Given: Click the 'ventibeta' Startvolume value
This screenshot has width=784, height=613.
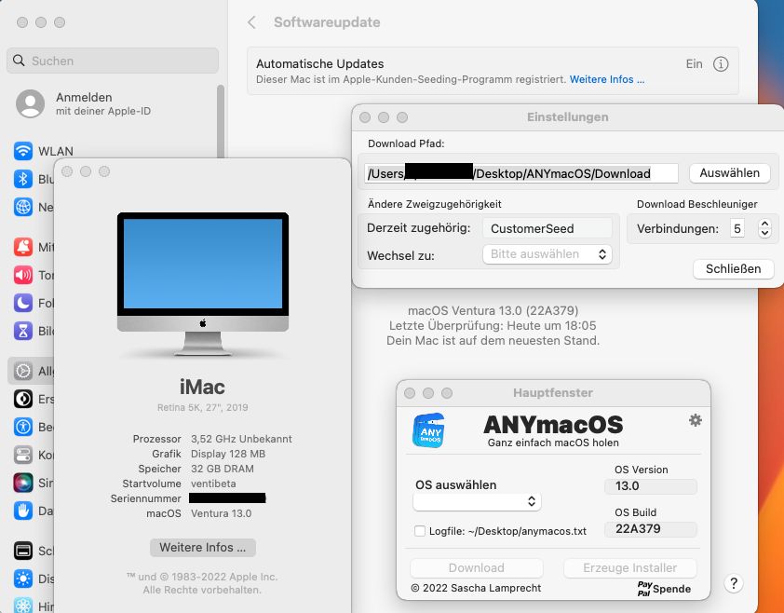Looking at the screenshot, I should click(x=213, y=484).
